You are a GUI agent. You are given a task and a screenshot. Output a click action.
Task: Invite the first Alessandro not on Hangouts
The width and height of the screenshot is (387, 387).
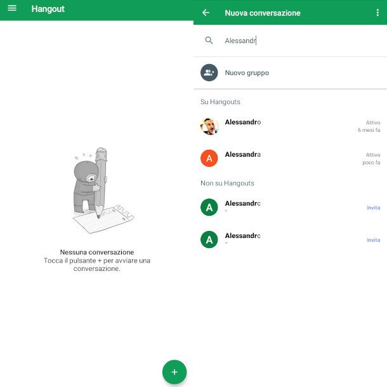coord(373,207)
